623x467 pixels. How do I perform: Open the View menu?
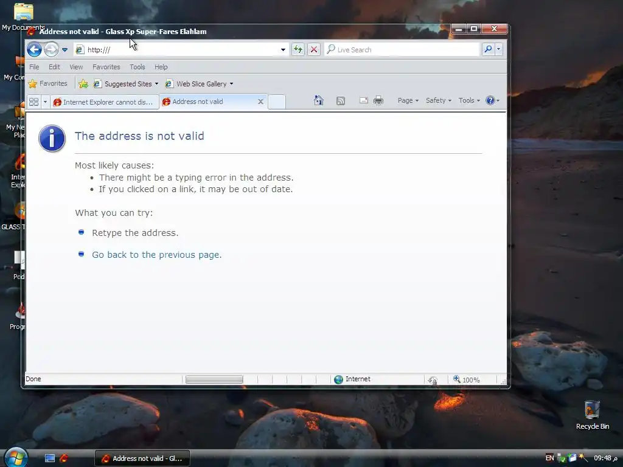click(76, 67)
